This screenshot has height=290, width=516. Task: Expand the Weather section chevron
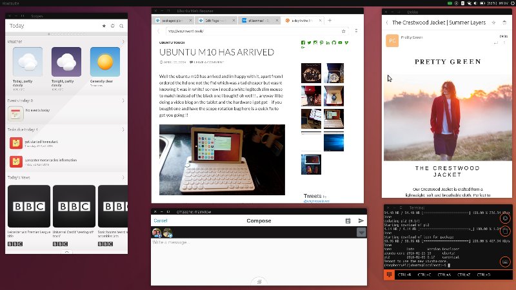(123, 42)
